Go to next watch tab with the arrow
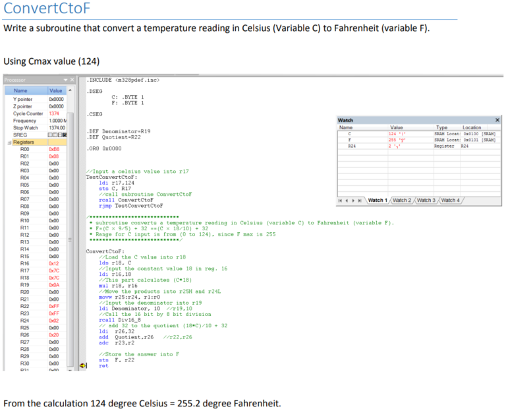Image resolution: width=506 pixels, height=411 pixels. [x=354, y=201]
